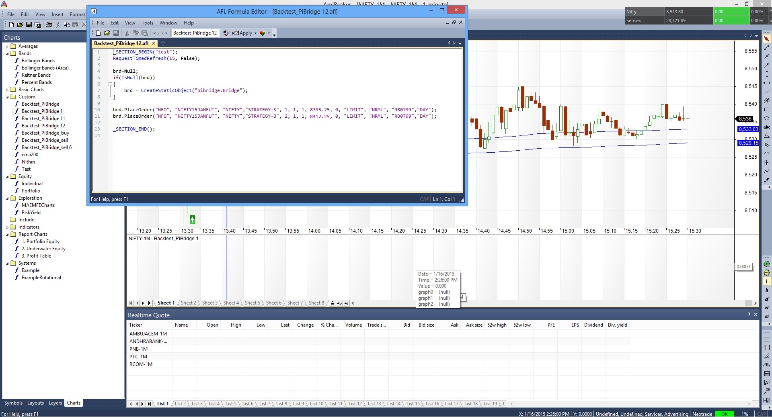Collapse the Bands folder

7,53
